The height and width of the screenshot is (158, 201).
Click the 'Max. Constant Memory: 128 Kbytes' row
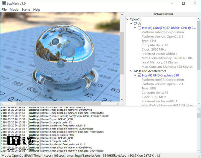click(x=167, y=67)
